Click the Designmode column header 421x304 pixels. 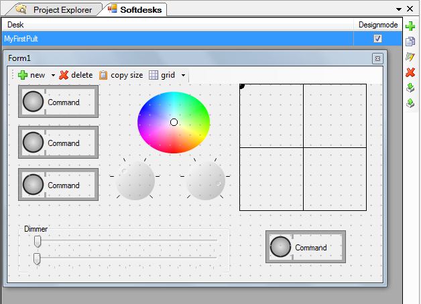coord(378,25)
